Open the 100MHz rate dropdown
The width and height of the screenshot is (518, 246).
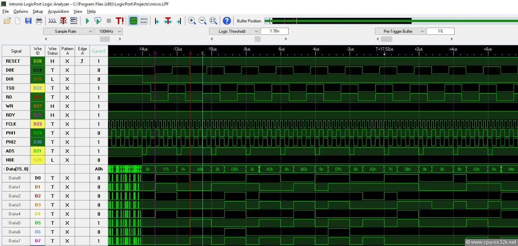[109, 31]
